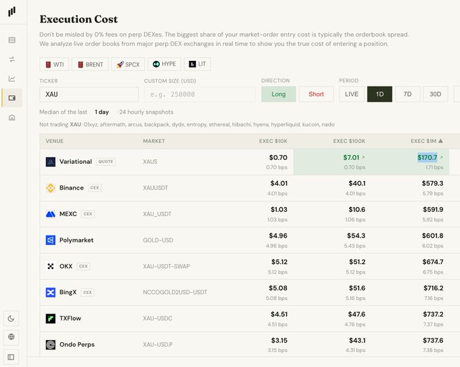Switch period to 7D
The image size is (460, 367).
click(407, 94)
